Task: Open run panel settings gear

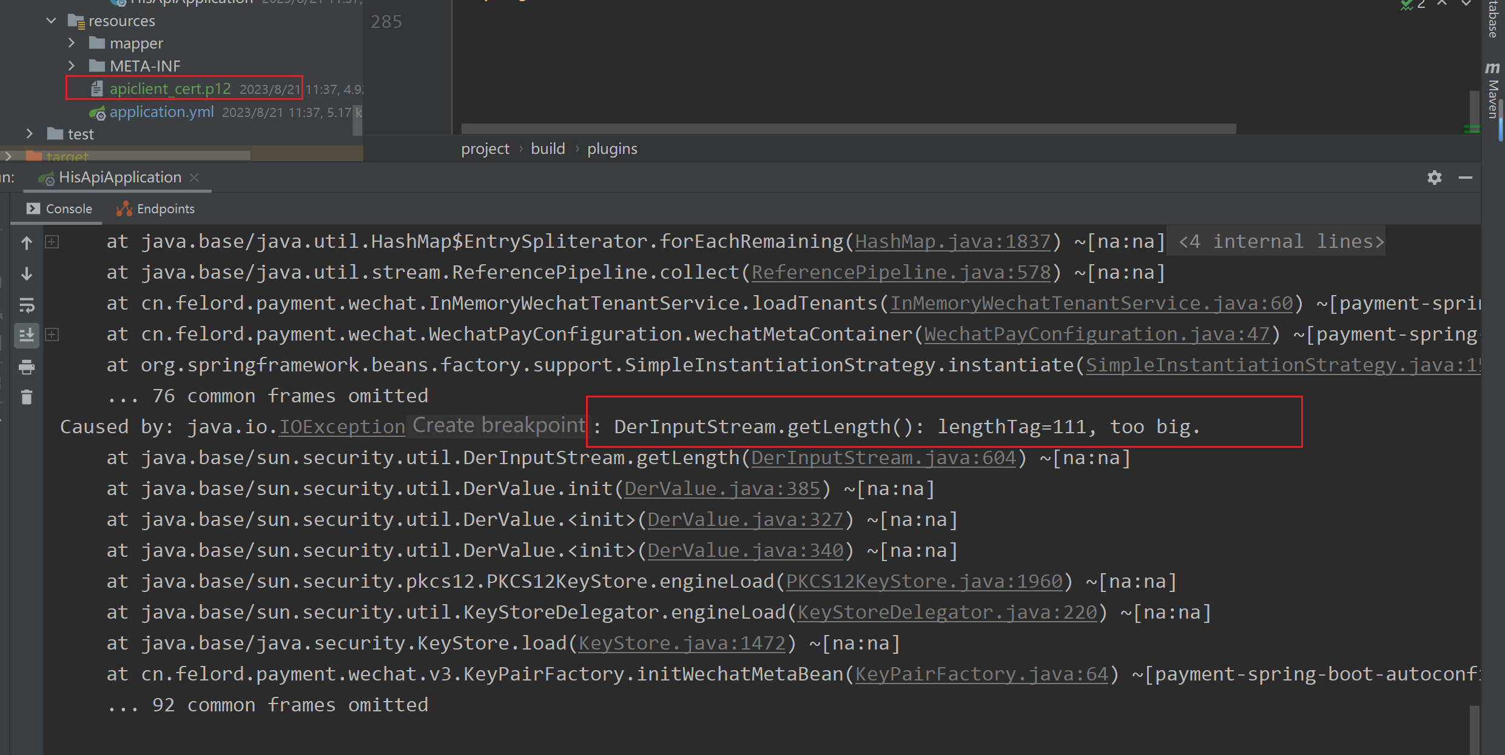Action: [1434, 178]
